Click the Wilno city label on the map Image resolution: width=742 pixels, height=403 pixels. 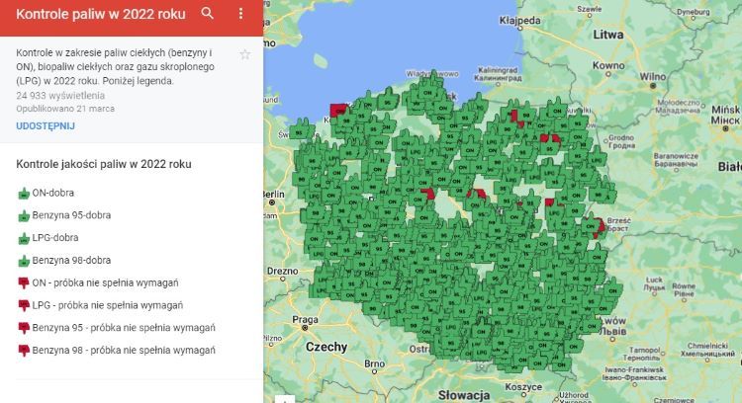653,76
